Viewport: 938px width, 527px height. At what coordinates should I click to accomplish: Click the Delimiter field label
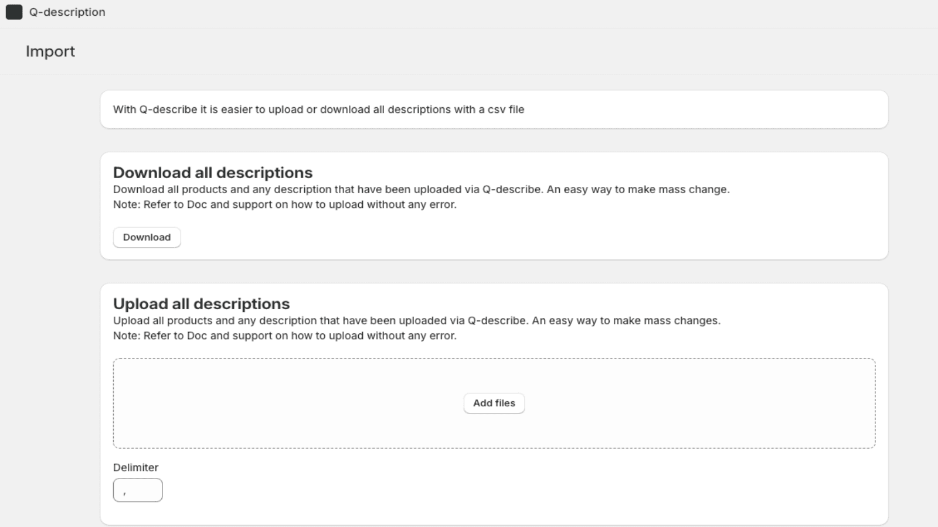(135, 467)
